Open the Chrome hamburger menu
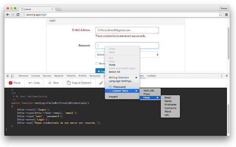The image size is (236, 147). (x=226, y=15)
